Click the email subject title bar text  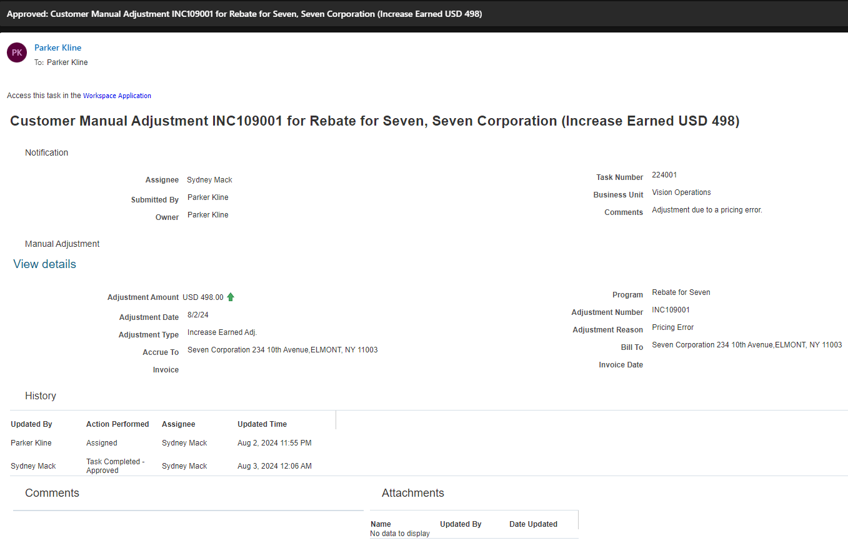click(244, 14)
